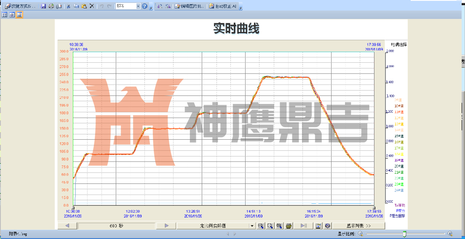Click the Cut scissors icon
The width and height of the screenshot is (465, 239).
69,6
